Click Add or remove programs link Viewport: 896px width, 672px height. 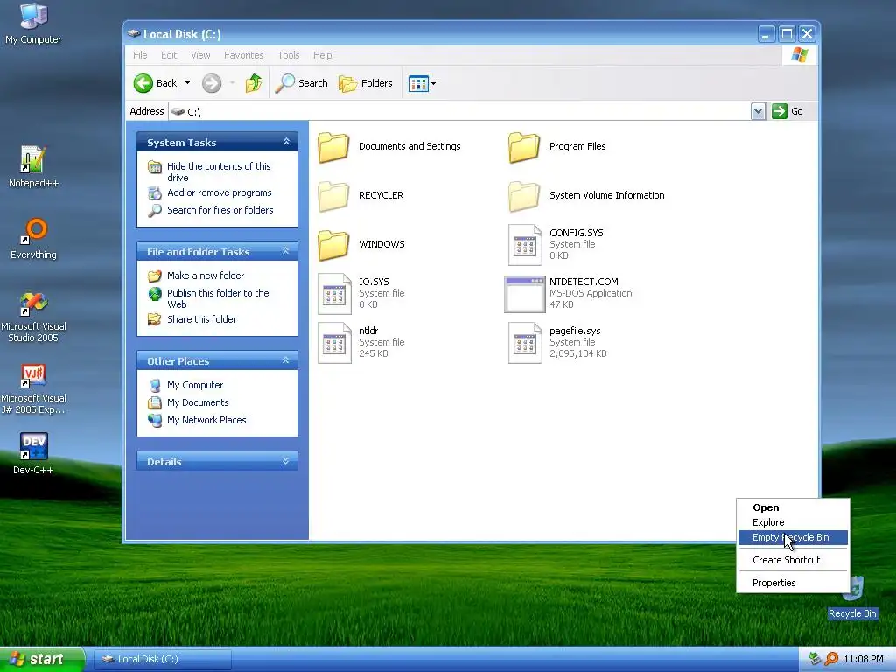coord(220,192)
